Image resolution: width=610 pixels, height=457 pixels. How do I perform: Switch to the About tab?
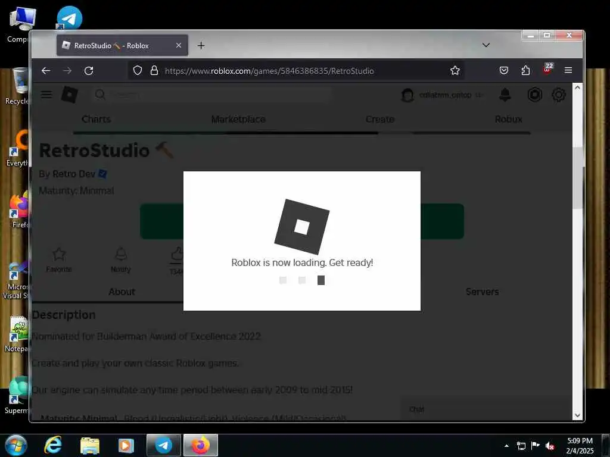tap(122, 292)
